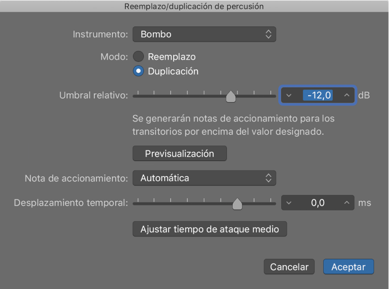389x289 pixels.
Task: Open the Instrumento dropdown showing Bombo
Action: [204, 34]
